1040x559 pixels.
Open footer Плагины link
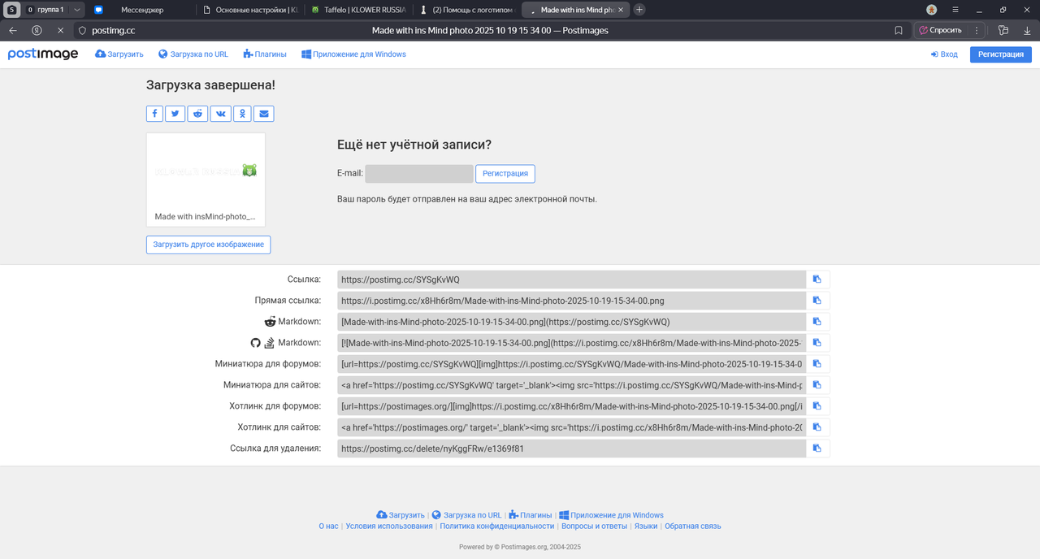[531, 515]
